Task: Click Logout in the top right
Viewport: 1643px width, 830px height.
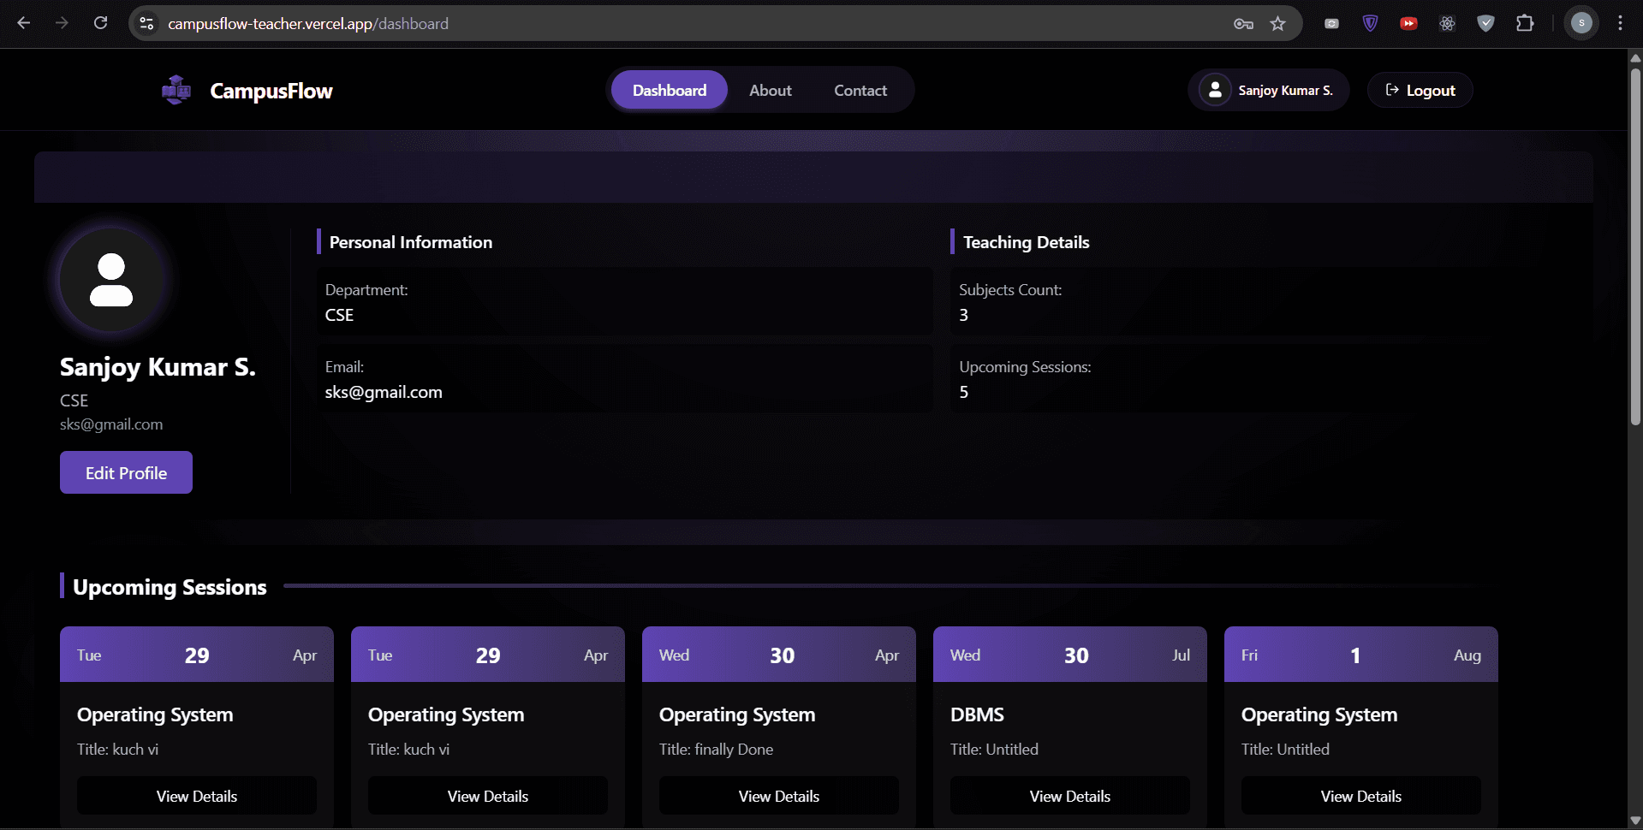Action: pyautogui.click(x=1419, y=89)
